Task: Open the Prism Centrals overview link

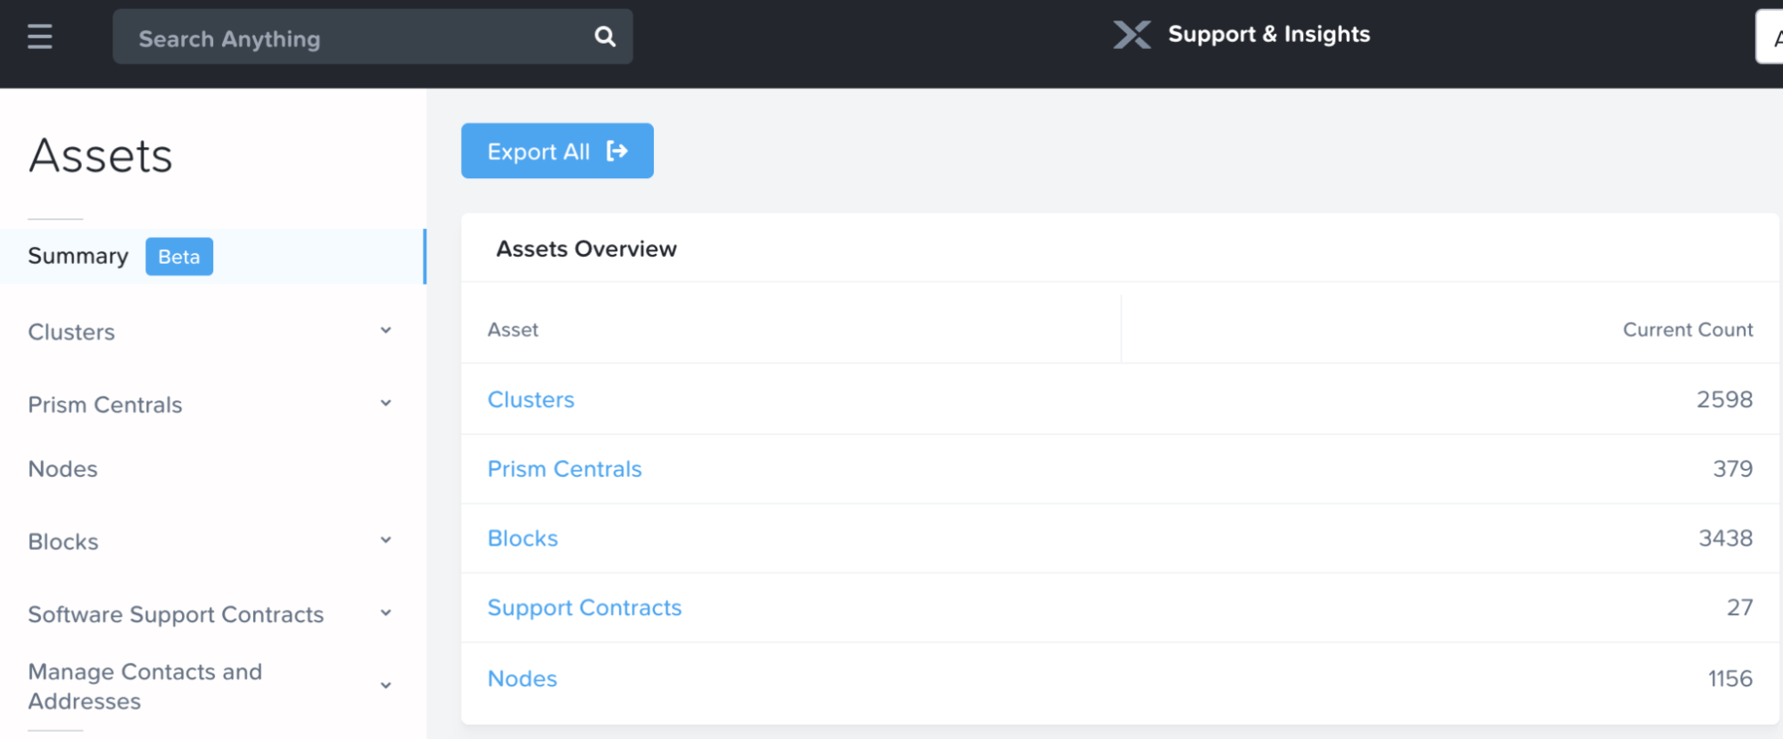Action: tap(564, 469)
